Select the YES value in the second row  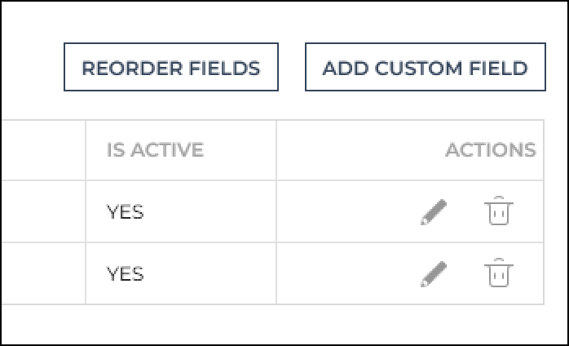pos(125,273)
